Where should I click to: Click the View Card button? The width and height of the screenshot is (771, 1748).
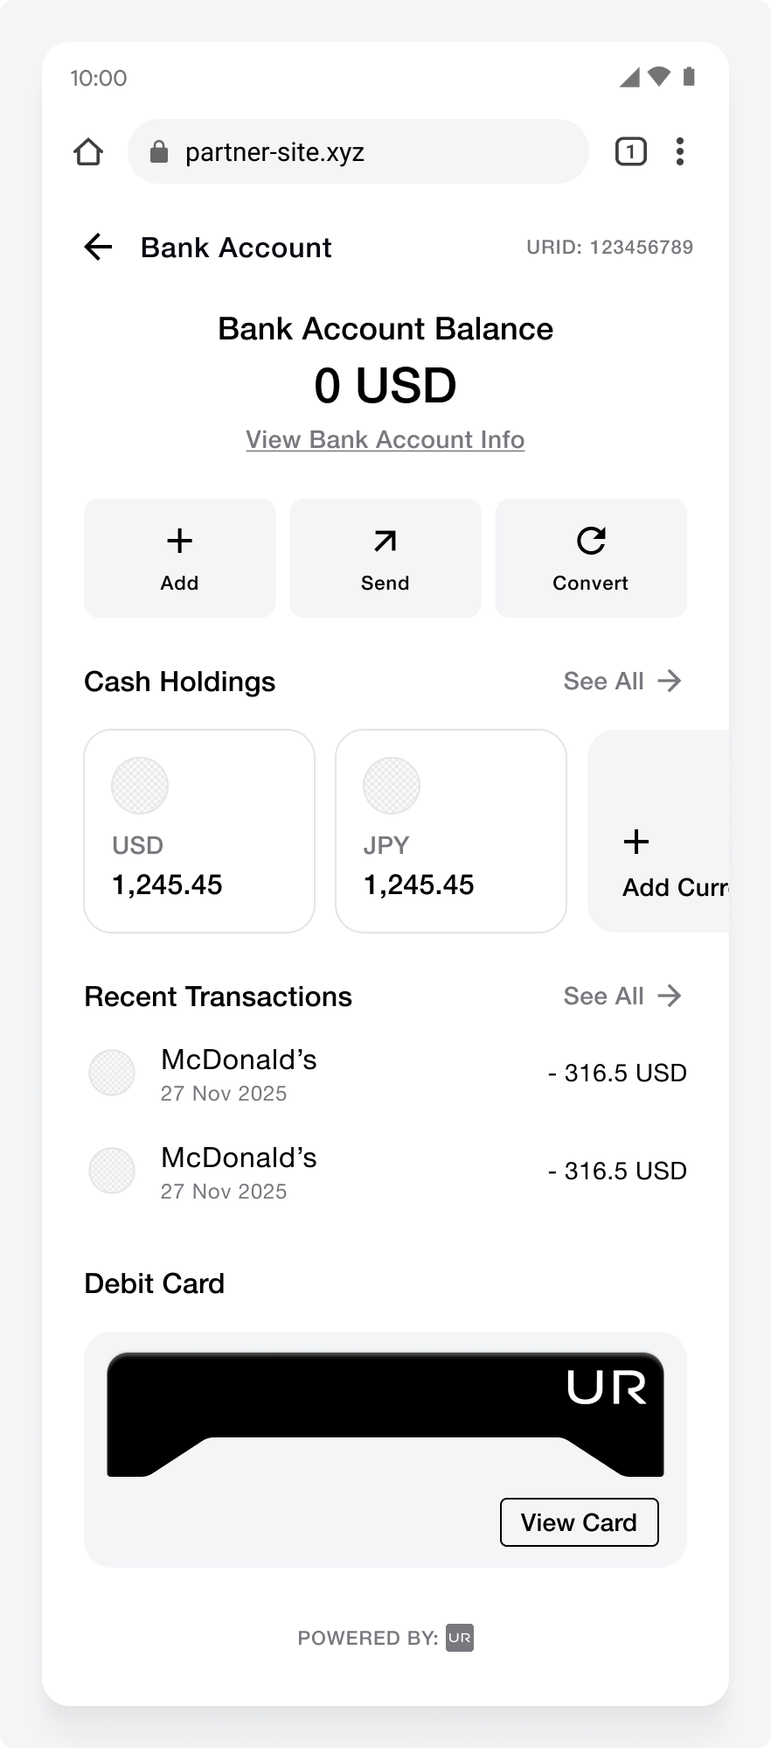579,1522
